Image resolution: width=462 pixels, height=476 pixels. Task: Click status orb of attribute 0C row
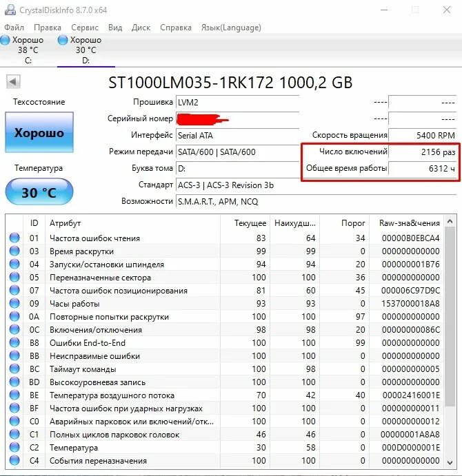click(x=14, y=329)
